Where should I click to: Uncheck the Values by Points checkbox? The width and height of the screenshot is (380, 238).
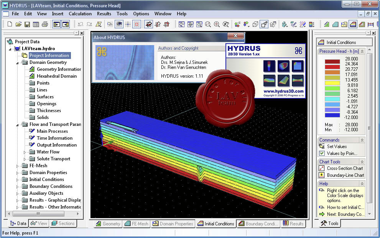click(x=322, y=153)
